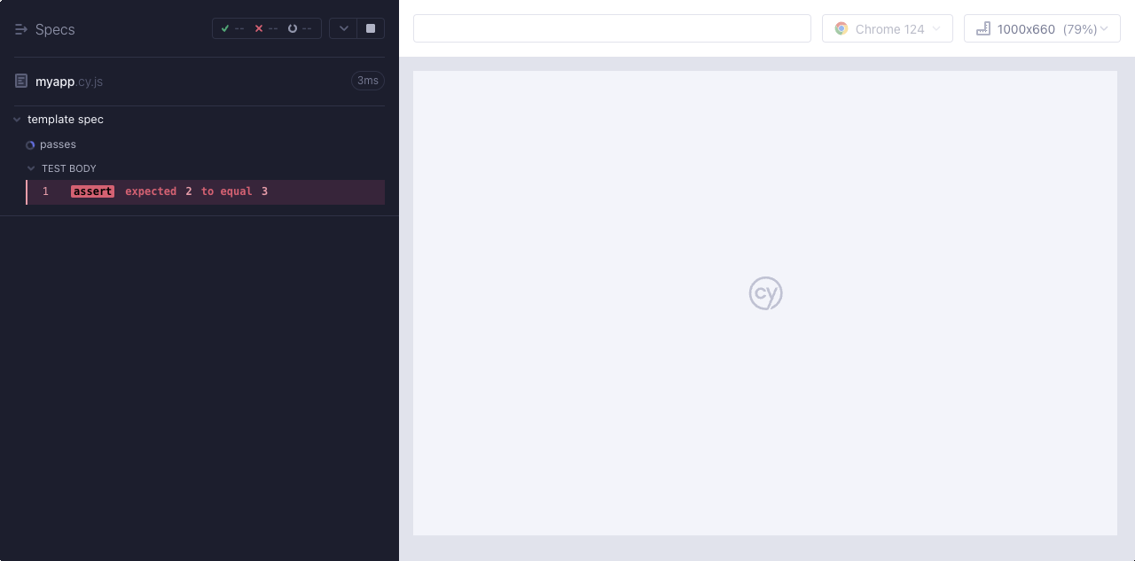This screenshot has height=561, width=1135.
Task: Click the Cypress logo in the preview
Action: point(765,293)
